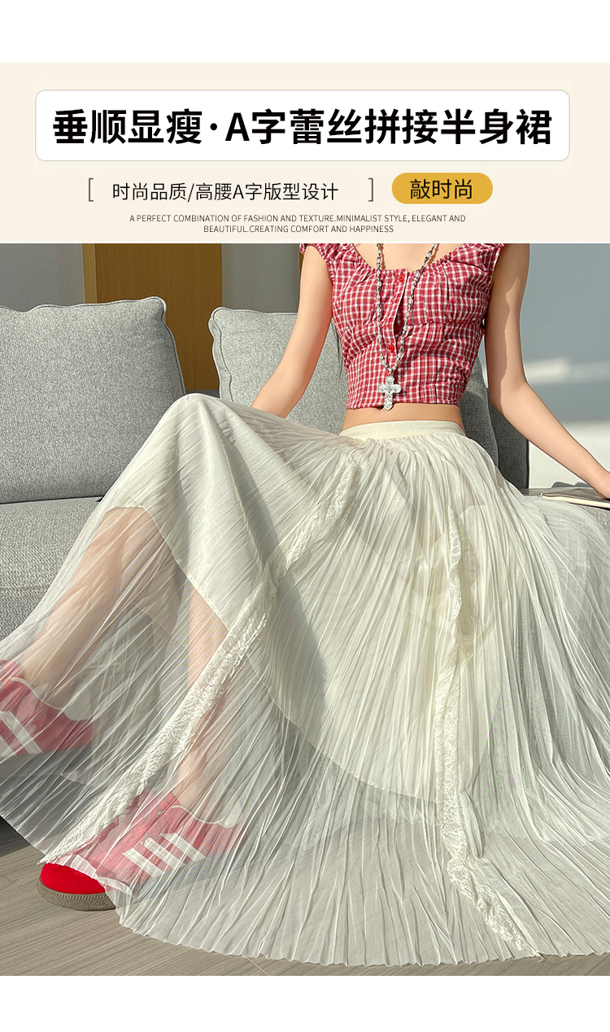Click the left square bracket beside subtitle
Screen dimensions: 610x1032
90,190
